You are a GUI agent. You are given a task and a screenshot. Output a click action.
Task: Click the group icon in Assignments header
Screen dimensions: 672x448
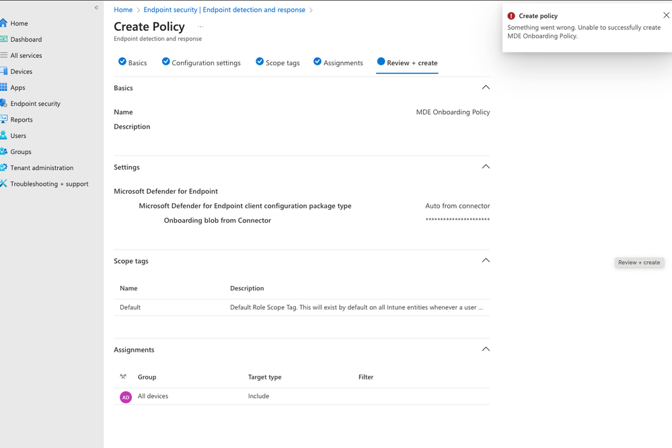tap(123, 377)
